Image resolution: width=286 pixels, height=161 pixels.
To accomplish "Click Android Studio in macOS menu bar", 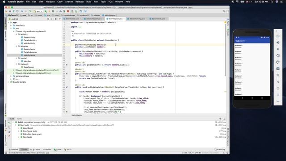I will click(16, 2).
